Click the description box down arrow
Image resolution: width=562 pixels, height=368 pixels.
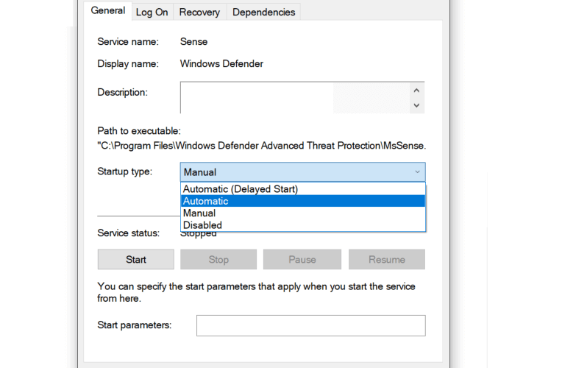click(x=416, y=105)
